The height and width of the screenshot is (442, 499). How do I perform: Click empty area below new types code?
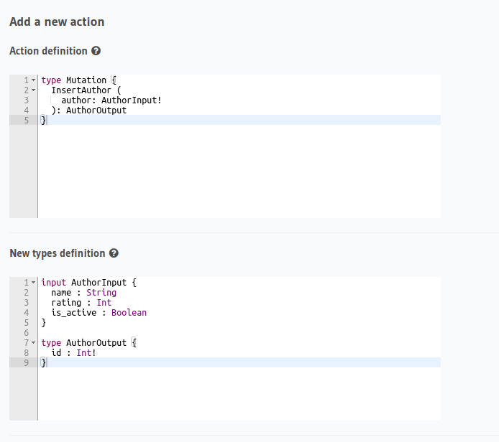[x=237, y=395]
